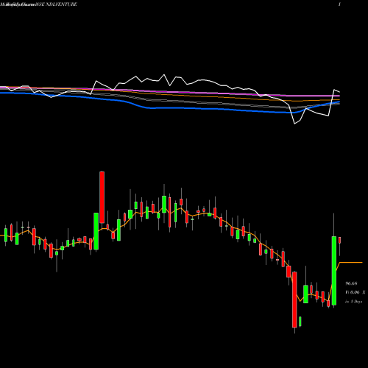Click the V: 0.96 X volume label
This screenshot has width=368, height=368.
(355, 292)
